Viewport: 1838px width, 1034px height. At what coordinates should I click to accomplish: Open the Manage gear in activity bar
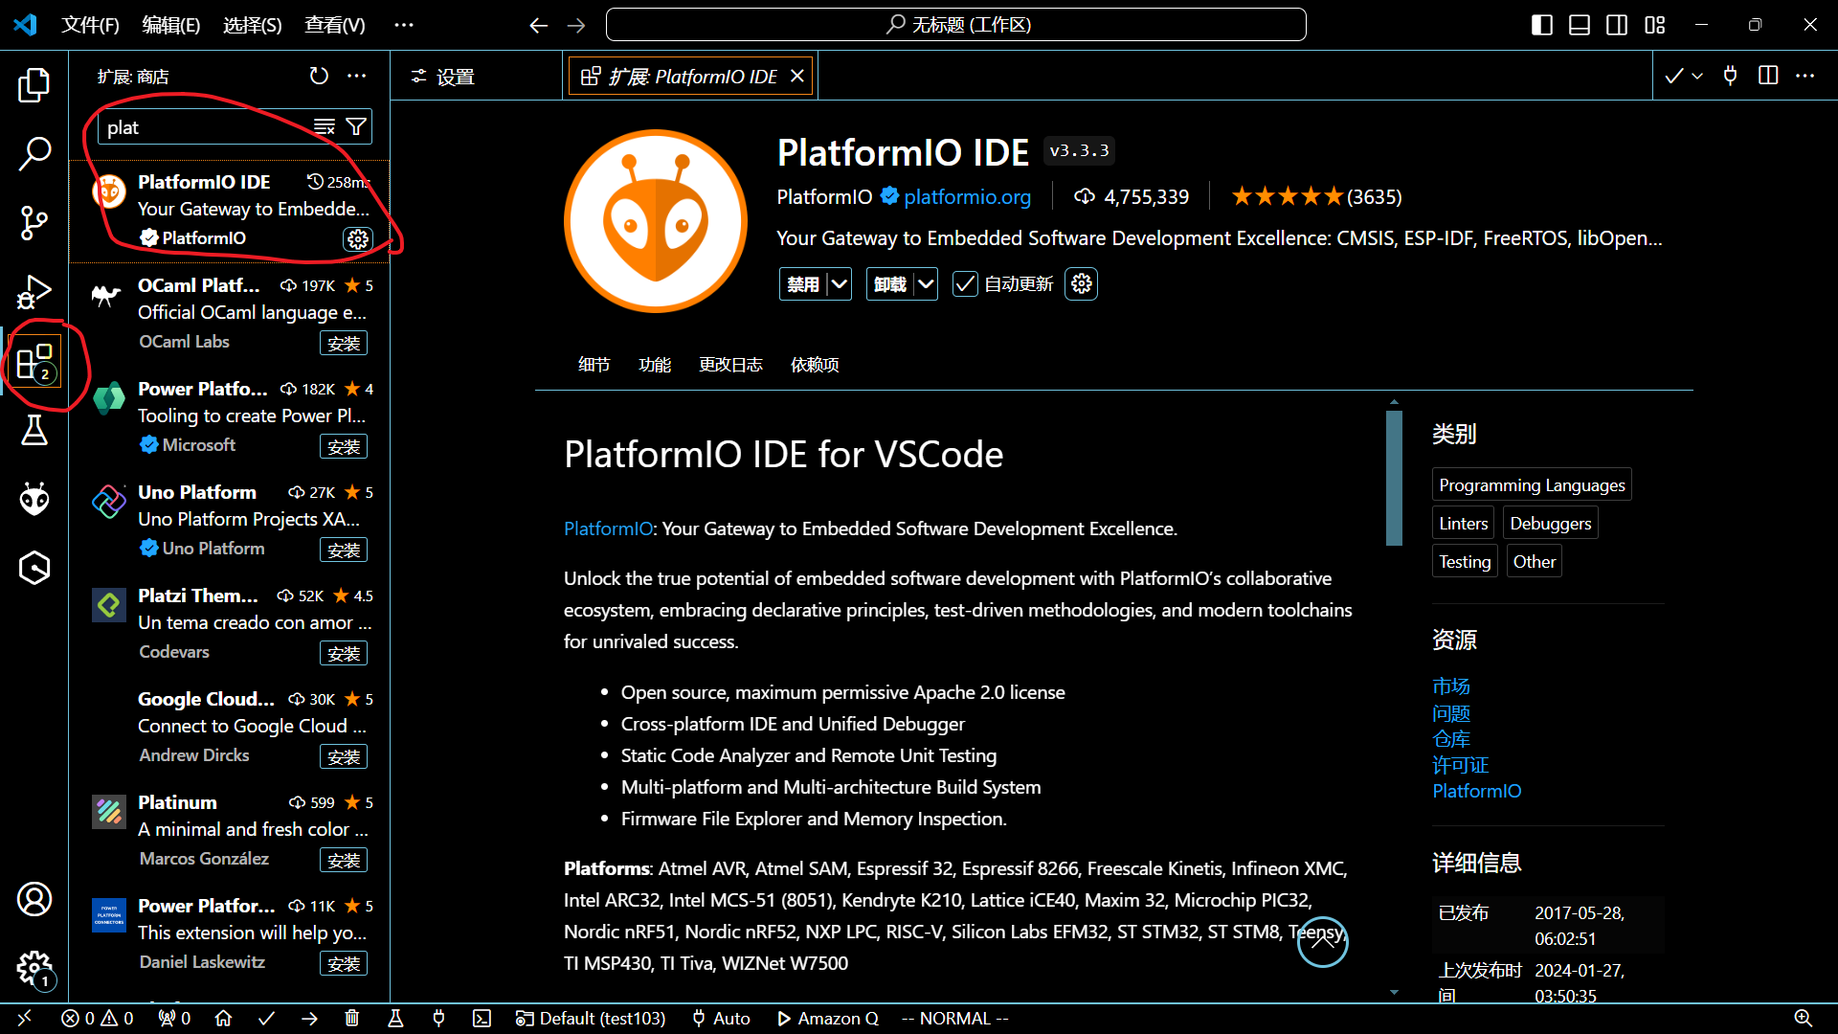coord(34,968)
